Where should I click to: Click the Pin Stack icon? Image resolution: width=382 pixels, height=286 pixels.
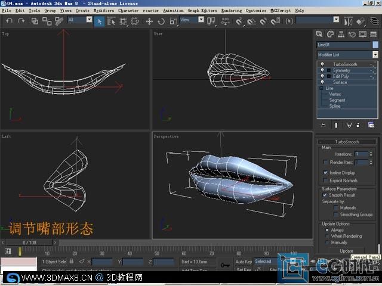coord(323,125)
